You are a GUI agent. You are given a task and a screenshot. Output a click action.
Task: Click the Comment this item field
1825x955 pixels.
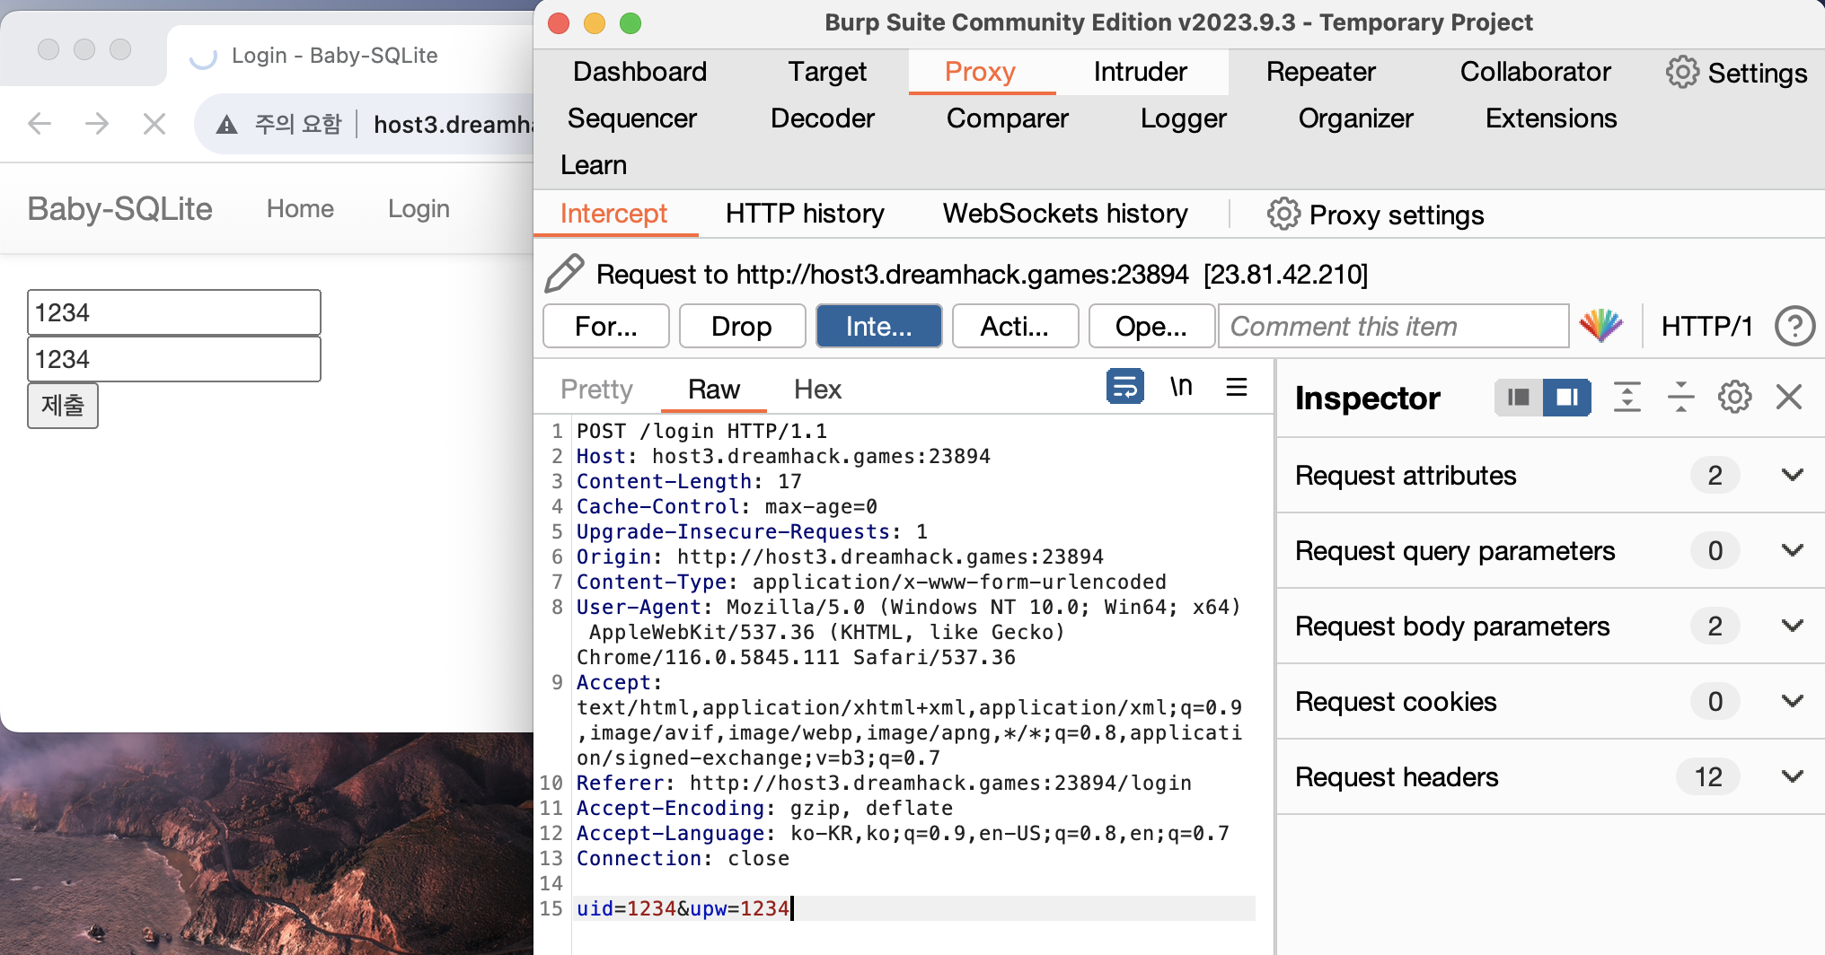pos(1393,326)
